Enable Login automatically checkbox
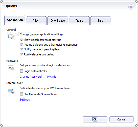This screenshot has width=138, height=127. [x=21, y=71]
